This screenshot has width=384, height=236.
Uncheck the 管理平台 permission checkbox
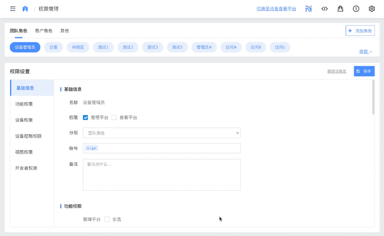86,118
